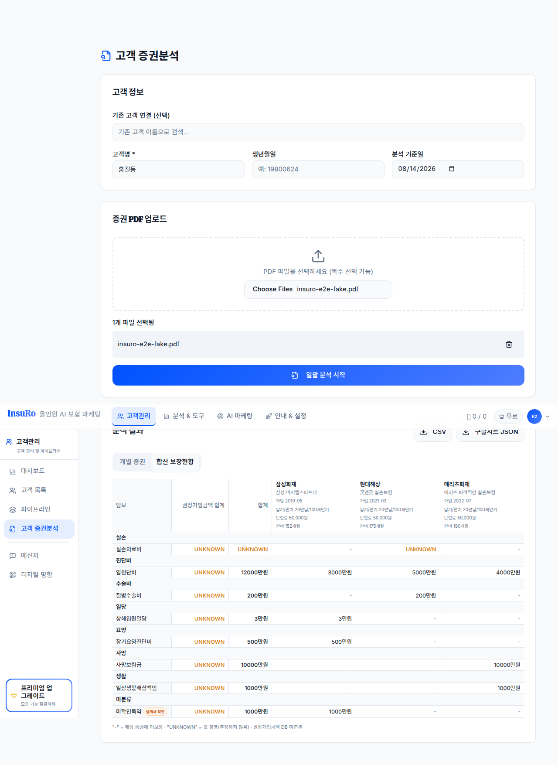
Task: Switch to the 개별 증권 tab
Action: point(133,462)
